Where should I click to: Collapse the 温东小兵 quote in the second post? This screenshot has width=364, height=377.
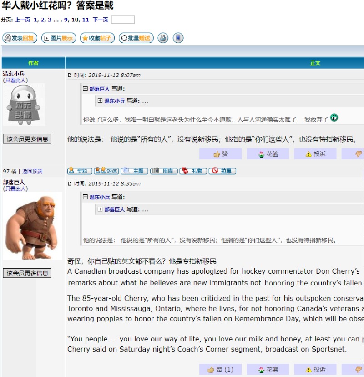click(x=85, y=197)
